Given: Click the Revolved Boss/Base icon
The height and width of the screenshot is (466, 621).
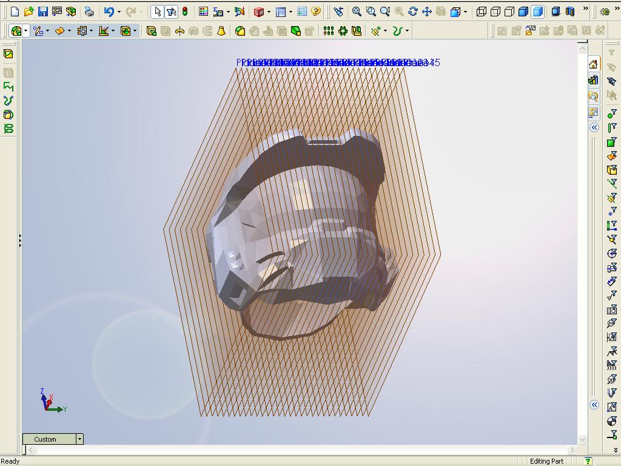Looking at the screenshot, I should [x=180, y=31].
